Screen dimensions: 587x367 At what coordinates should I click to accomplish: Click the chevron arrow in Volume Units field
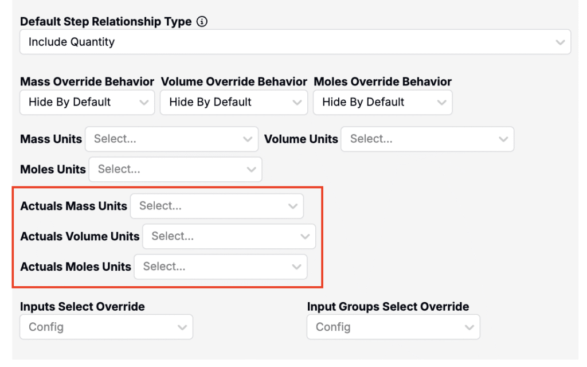point(503,139)
